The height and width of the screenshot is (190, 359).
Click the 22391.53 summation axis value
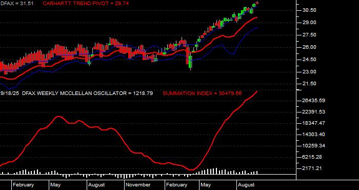(314, 112)
